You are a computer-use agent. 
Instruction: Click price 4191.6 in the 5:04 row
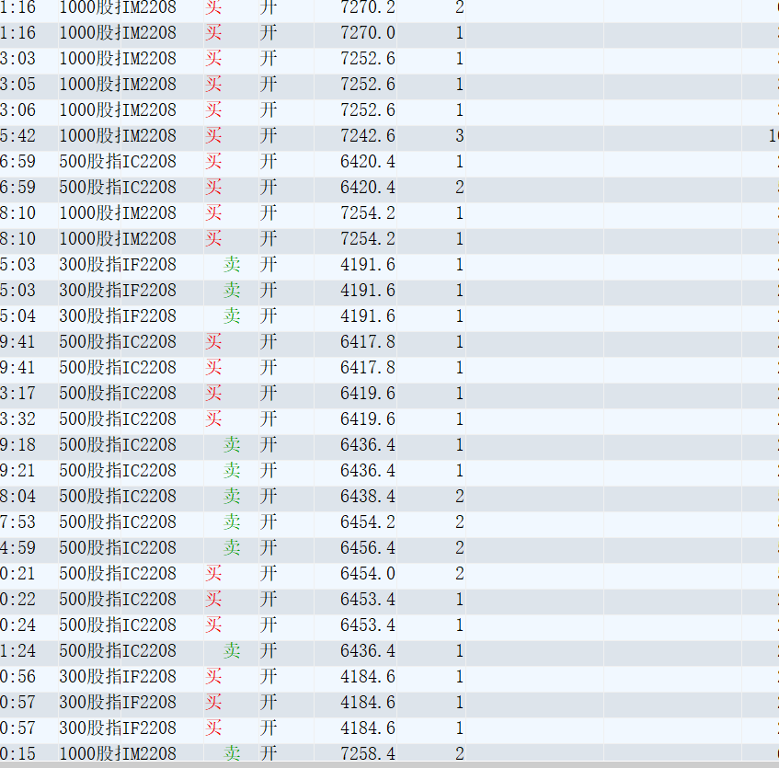[x=368, y=316]
